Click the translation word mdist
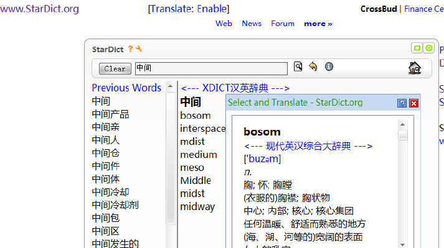 (x=192, y=142)
